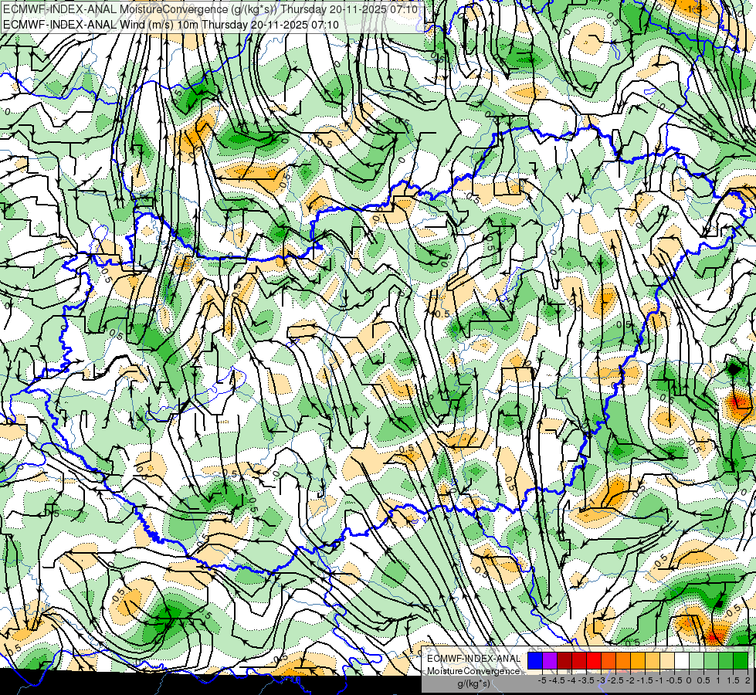Click the palest green swatch between 0 and 0.5
Image resolution: width=756 pixels, height=695 pixels.
pyautogui.click(x=697, y=661)
